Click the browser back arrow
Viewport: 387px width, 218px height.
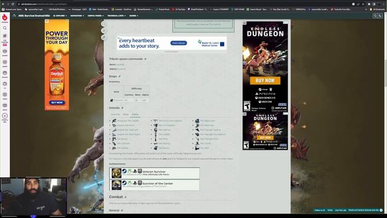click(3, 4)
